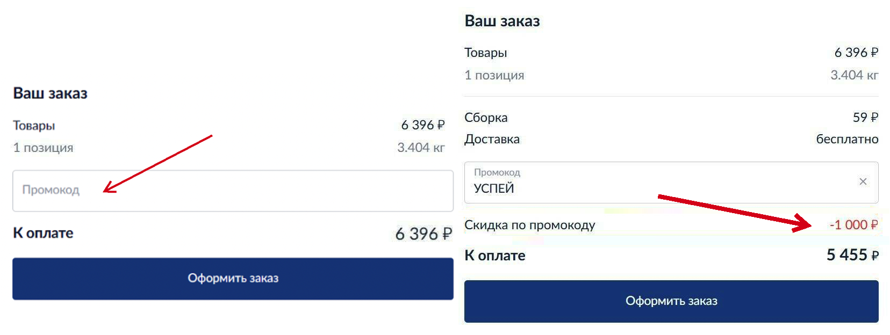Viewport: 890px width, 335px height.
Task: Click the empty Промокод input field
Action: click(233, 191)
